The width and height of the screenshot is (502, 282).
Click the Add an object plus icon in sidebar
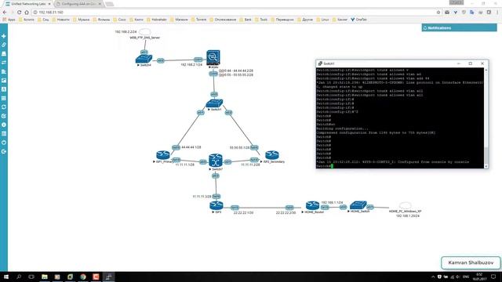(x=4, y=36)
